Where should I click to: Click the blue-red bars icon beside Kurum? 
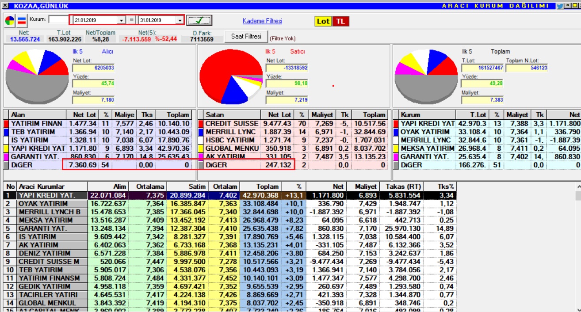tap(22, 20)
